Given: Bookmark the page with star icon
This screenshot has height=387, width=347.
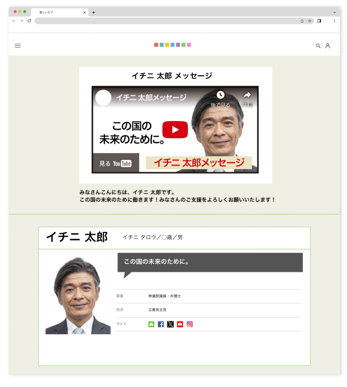Looking at the screenshot, I should tap(310, 21).
